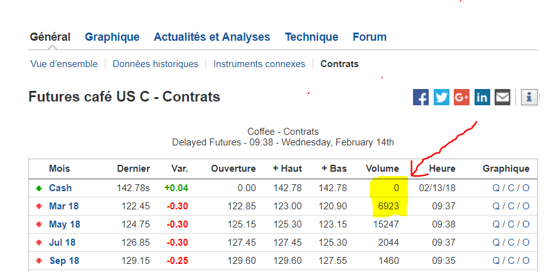Image resolution: width=553 pixels, height=272 pixels.
Task: Switch to the Graphique tab
Action: (112, 37)
